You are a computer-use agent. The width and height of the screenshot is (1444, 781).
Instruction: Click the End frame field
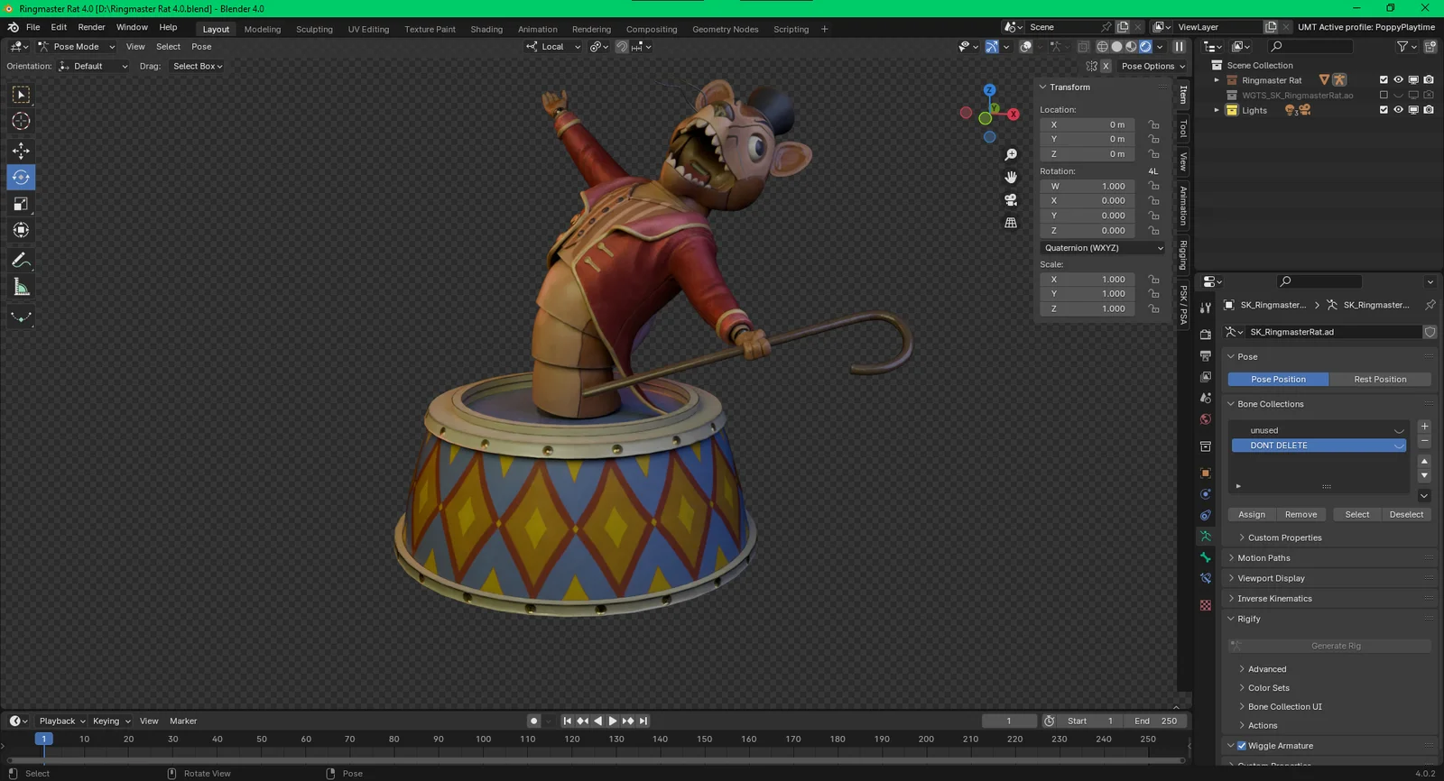1154,721
